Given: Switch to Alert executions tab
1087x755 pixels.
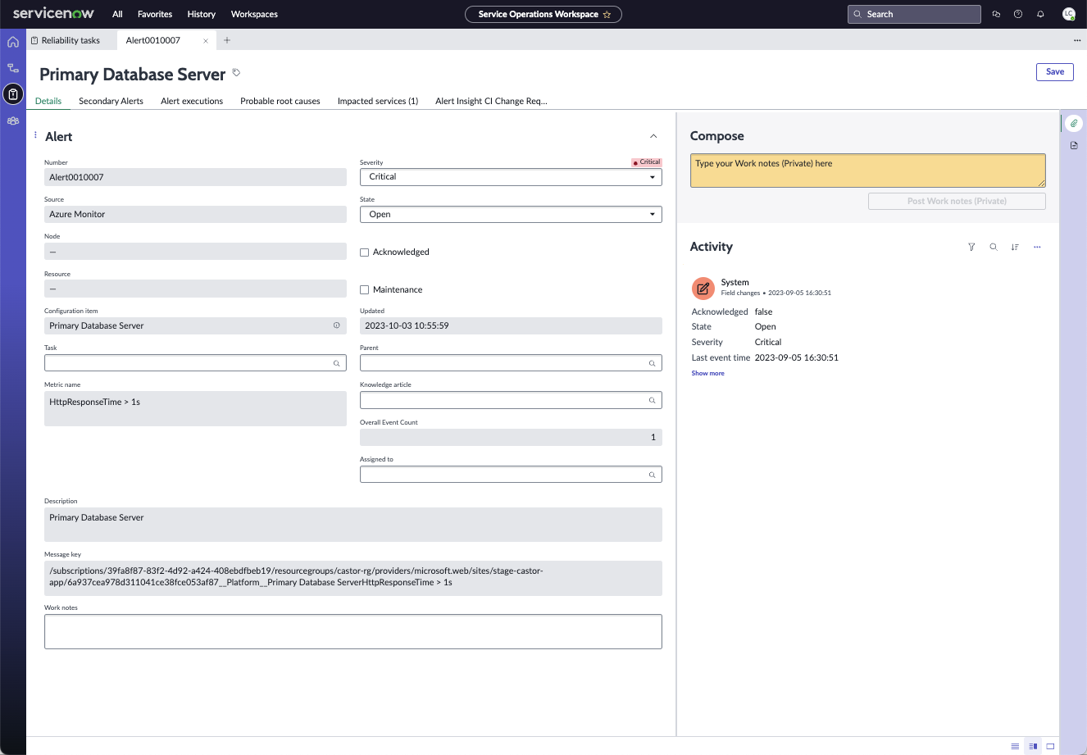Looking at the screenshot, I should (x=192, y=101).
